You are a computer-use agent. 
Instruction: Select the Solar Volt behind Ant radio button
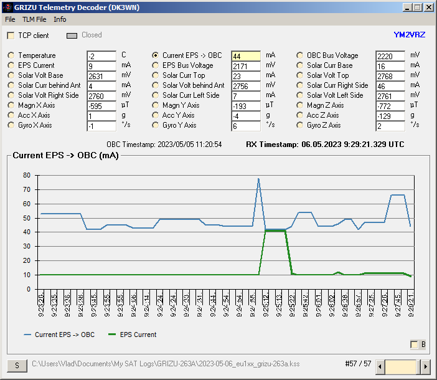(x=155, y=85)
